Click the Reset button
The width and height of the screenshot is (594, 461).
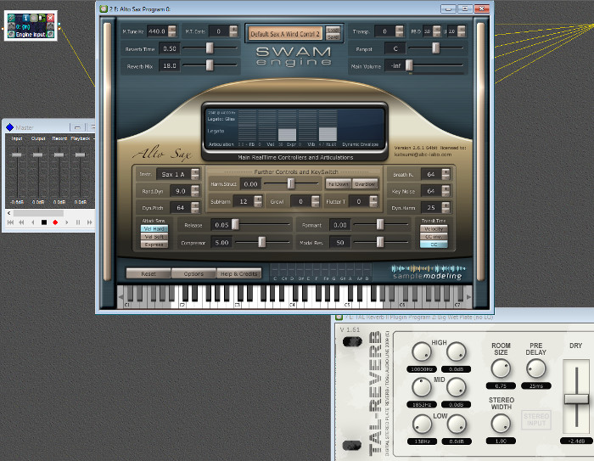(x=148, y=273)
